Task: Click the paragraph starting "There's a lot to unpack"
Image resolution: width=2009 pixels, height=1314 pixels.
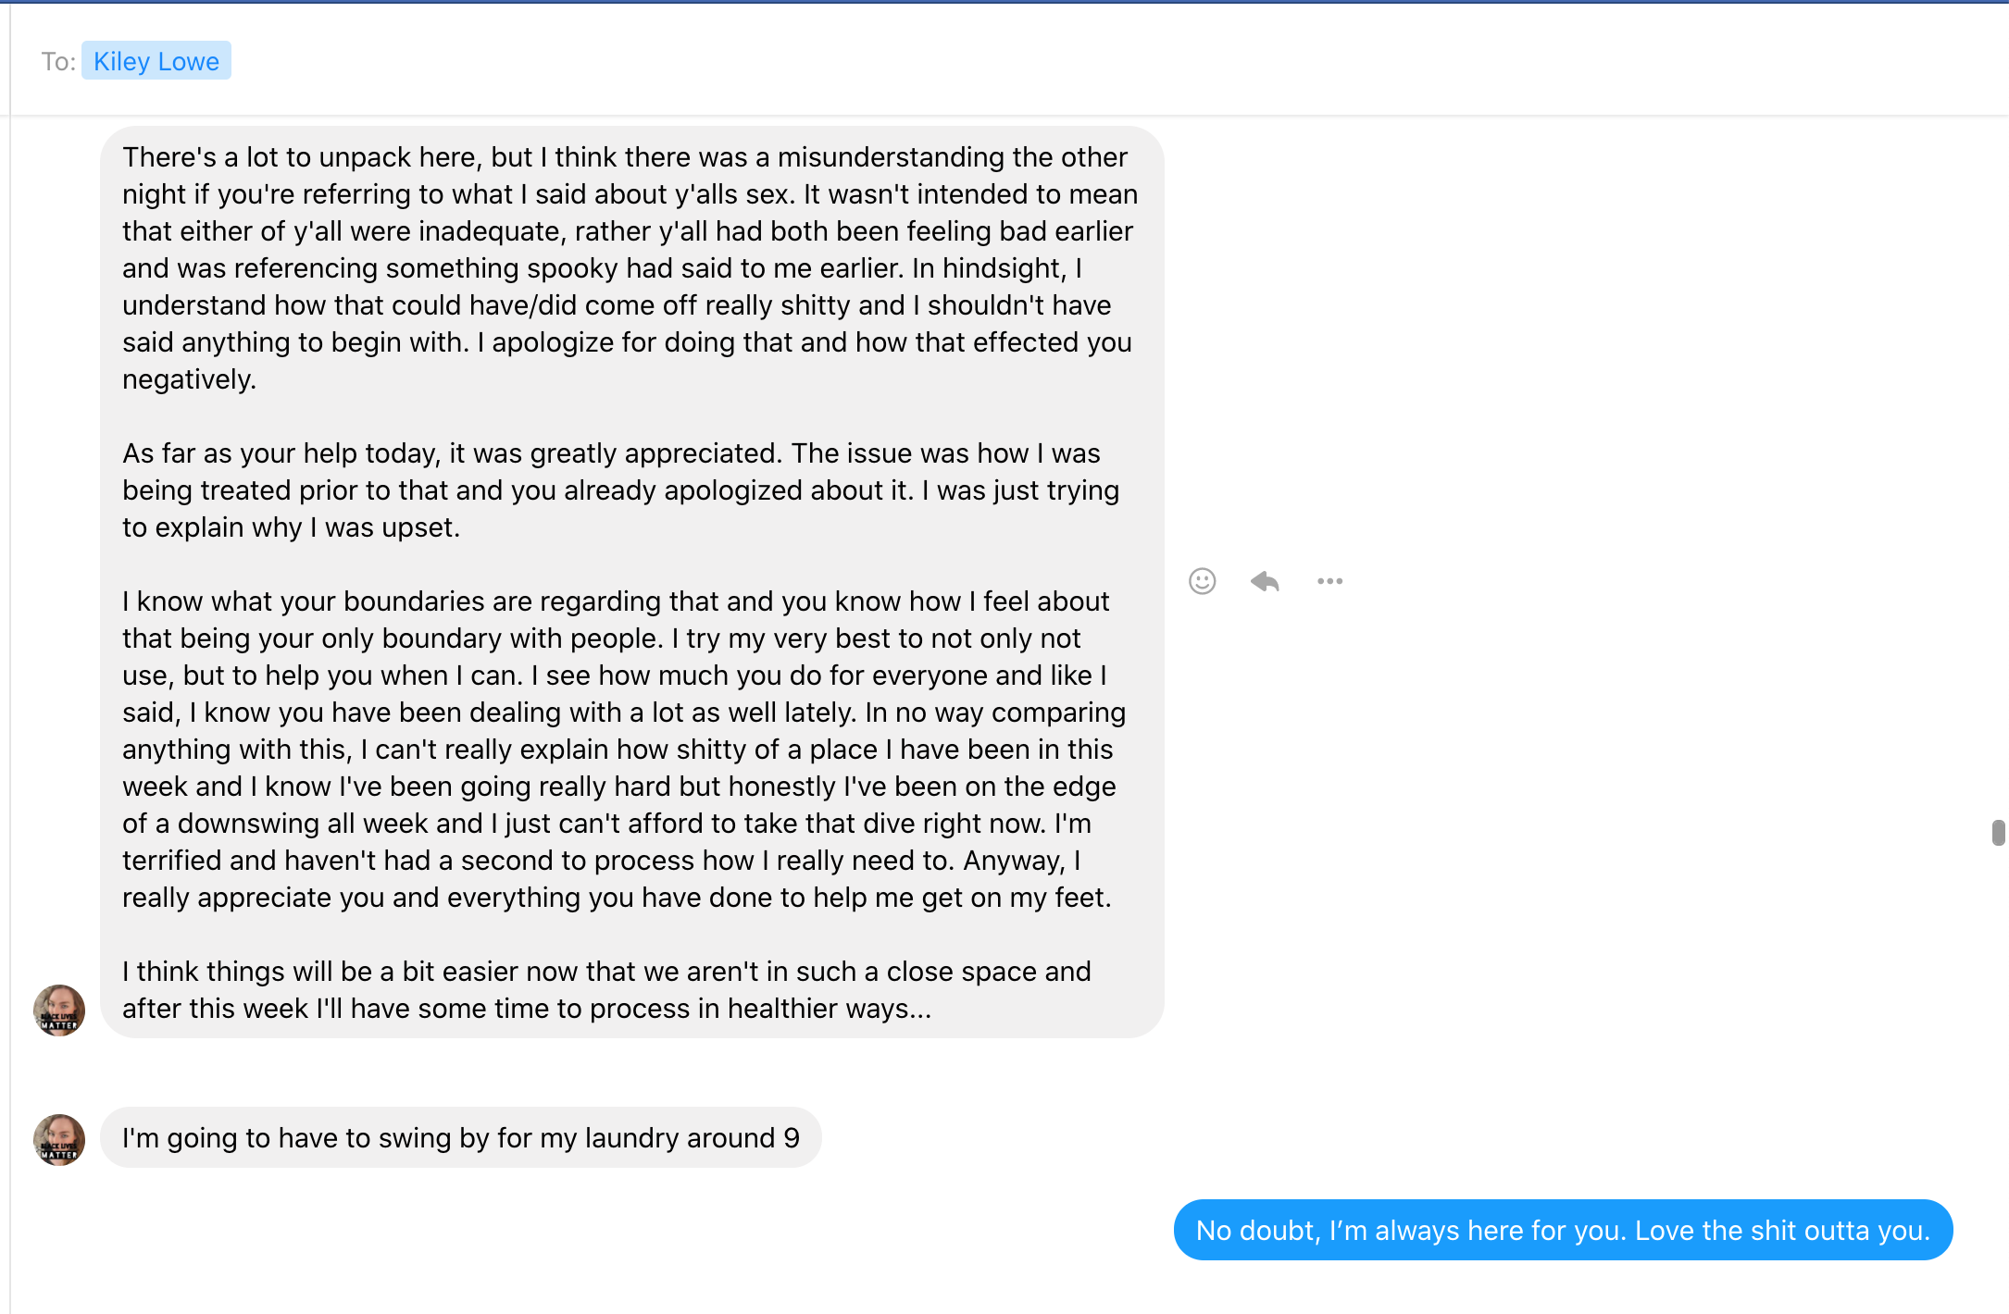Action: [630, 268]
